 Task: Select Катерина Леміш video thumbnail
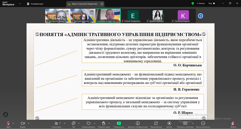coord(58,16)
